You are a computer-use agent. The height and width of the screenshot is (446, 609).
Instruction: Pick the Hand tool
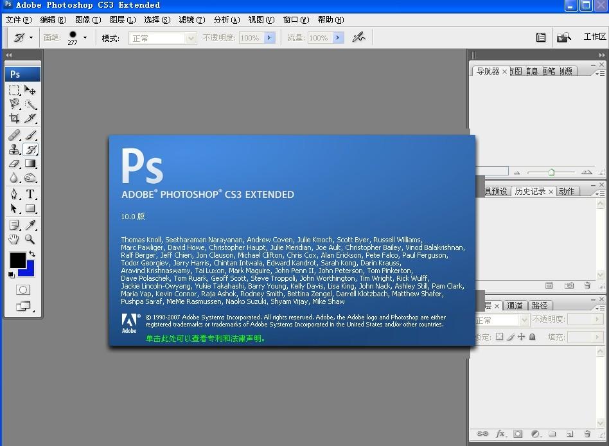14,240
